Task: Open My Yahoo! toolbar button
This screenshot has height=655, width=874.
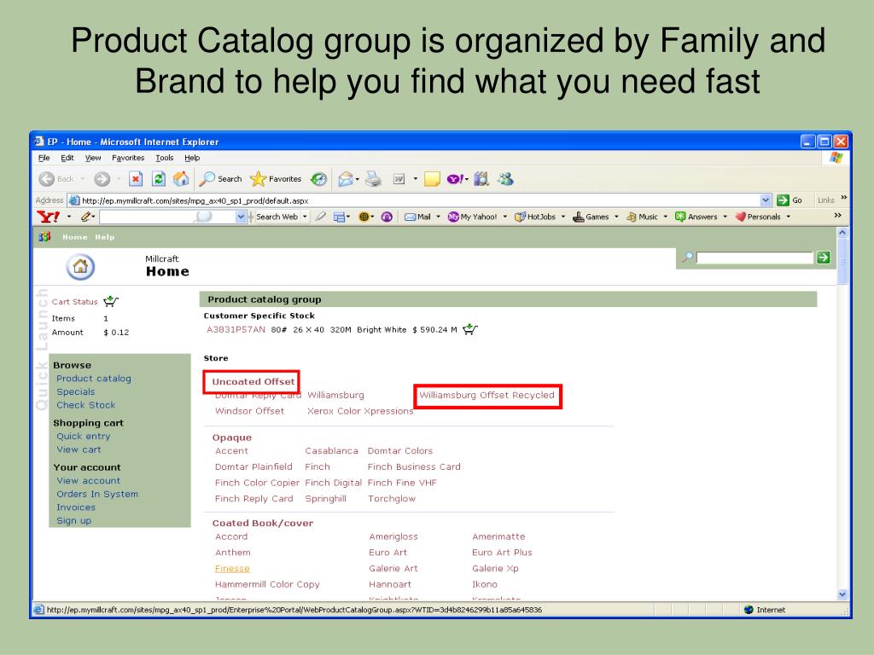Action: point(472,217)
